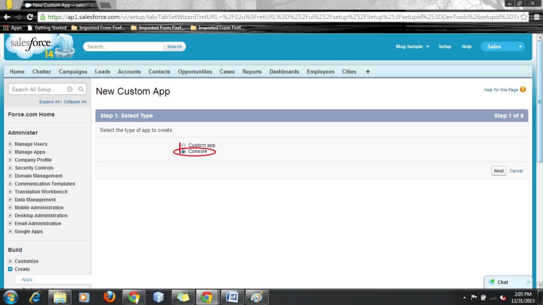This screenshot has height=305, width=543.
Task: Add new tab with plus icon
Action: point(368,72)
